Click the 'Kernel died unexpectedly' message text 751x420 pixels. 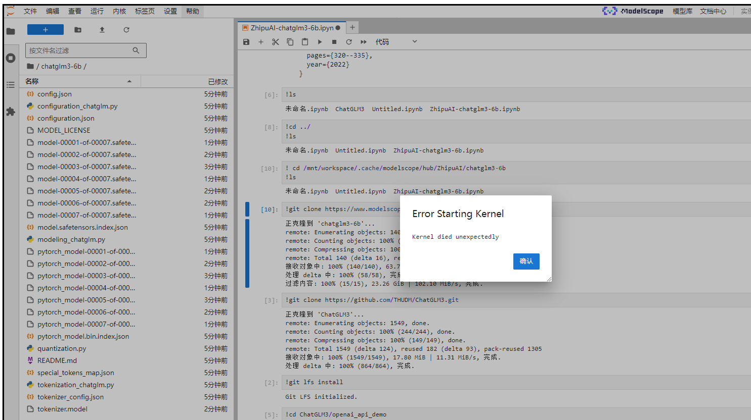pos(456,237)
